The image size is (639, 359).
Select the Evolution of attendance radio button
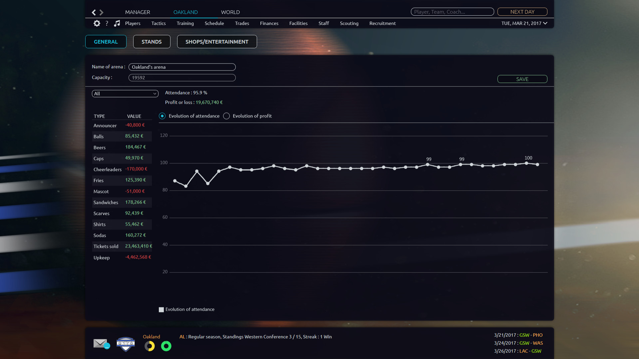tap(162, 116)
